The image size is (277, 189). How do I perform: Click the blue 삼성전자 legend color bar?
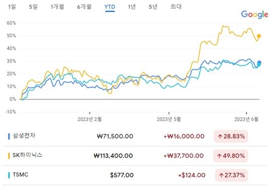coord(9,136)
